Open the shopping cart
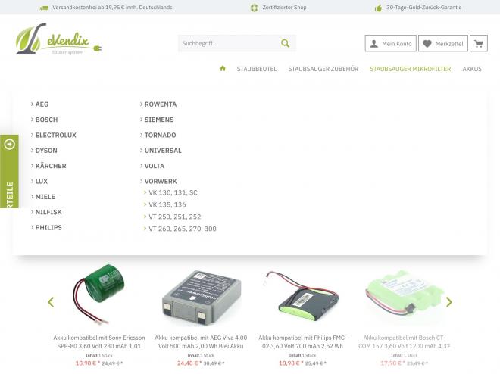Viewport: 500px width, 374px height. tap(478, 43)
